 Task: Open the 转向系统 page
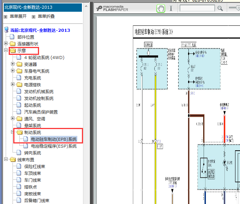tap(33, 153)
